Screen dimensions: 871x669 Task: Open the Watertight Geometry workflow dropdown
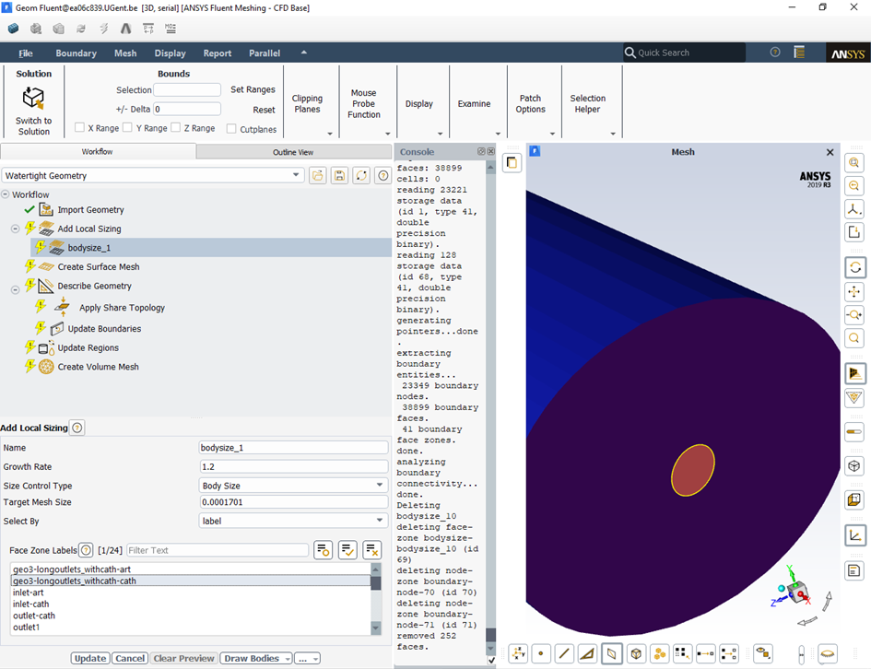point(152,175)
